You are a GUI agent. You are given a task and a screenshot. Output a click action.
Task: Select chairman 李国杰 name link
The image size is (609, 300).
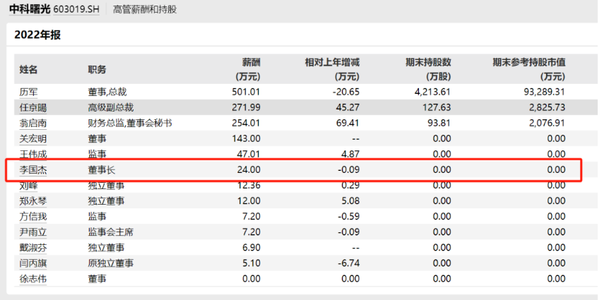tap(33, 169)
